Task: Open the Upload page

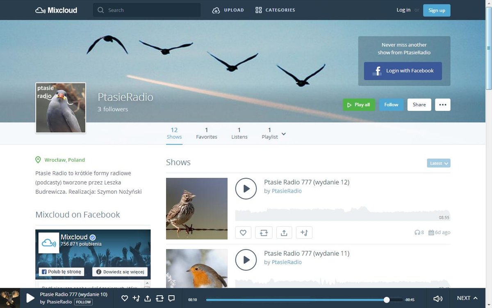Action: tap(228, 10)
